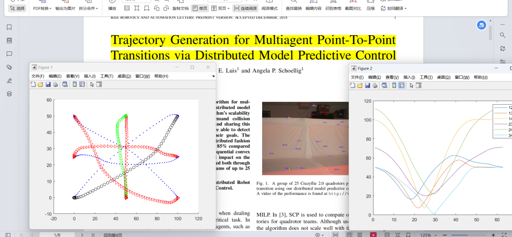Go to next page arrow in status bar
The height and width of the screenshot is (237, 512).
[82, 235]
